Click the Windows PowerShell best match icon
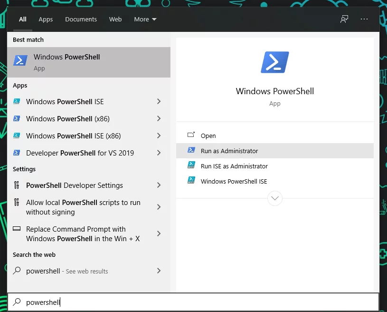The width and height of the screenshot is (387, 312). (20, 60)
